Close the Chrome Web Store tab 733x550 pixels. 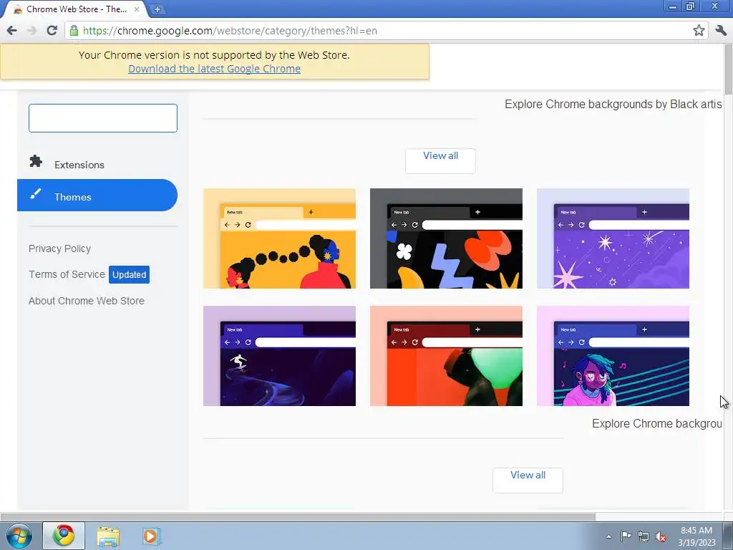pyautogui.click(x=137, y=9)
